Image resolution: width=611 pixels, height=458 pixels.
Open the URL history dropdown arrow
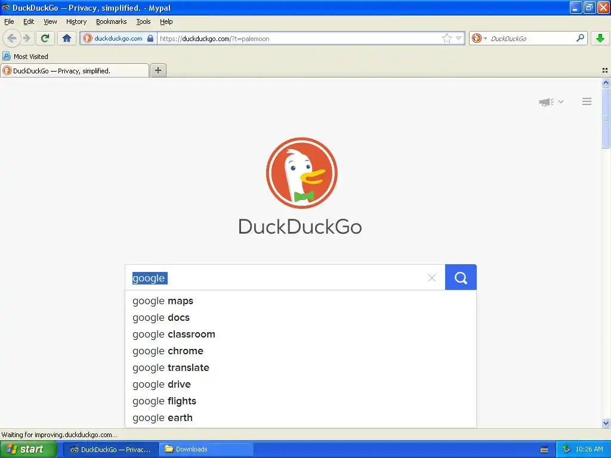tap(459, 38)
